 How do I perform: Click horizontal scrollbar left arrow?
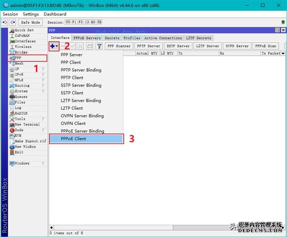point(52,228)
